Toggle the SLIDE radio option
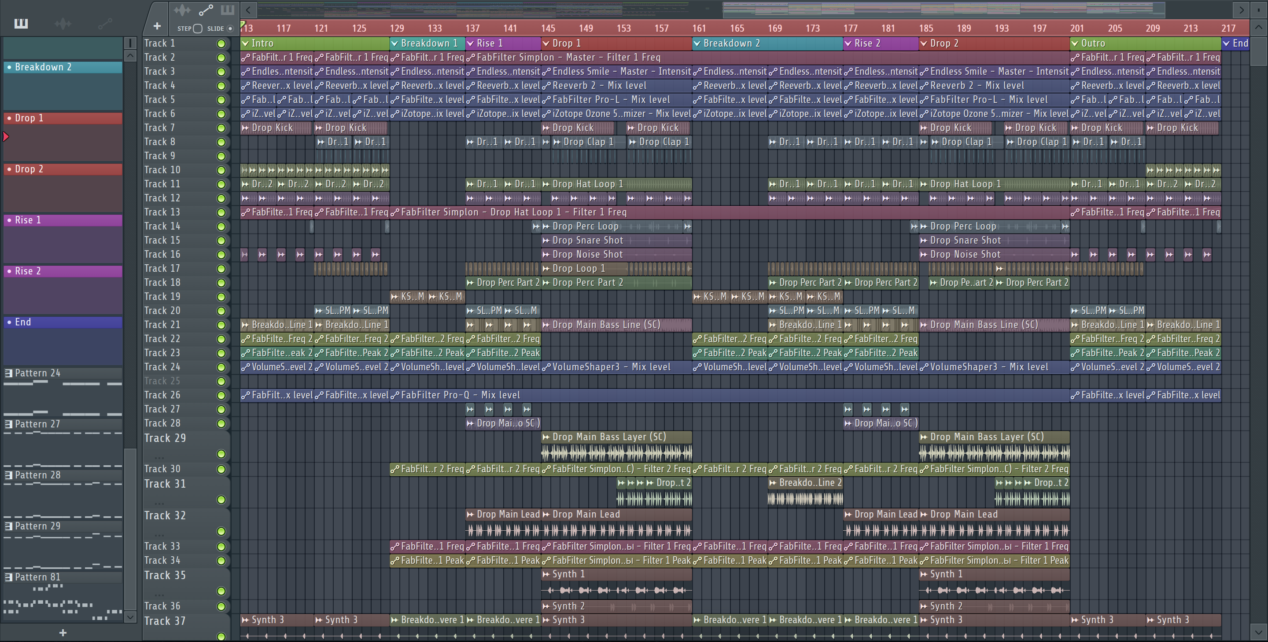 230,29
